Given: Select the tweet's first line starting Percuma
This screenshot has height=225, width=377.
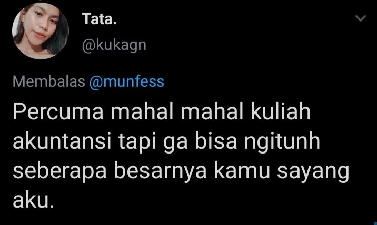Looking at the screenshot, I should point(162,111).
